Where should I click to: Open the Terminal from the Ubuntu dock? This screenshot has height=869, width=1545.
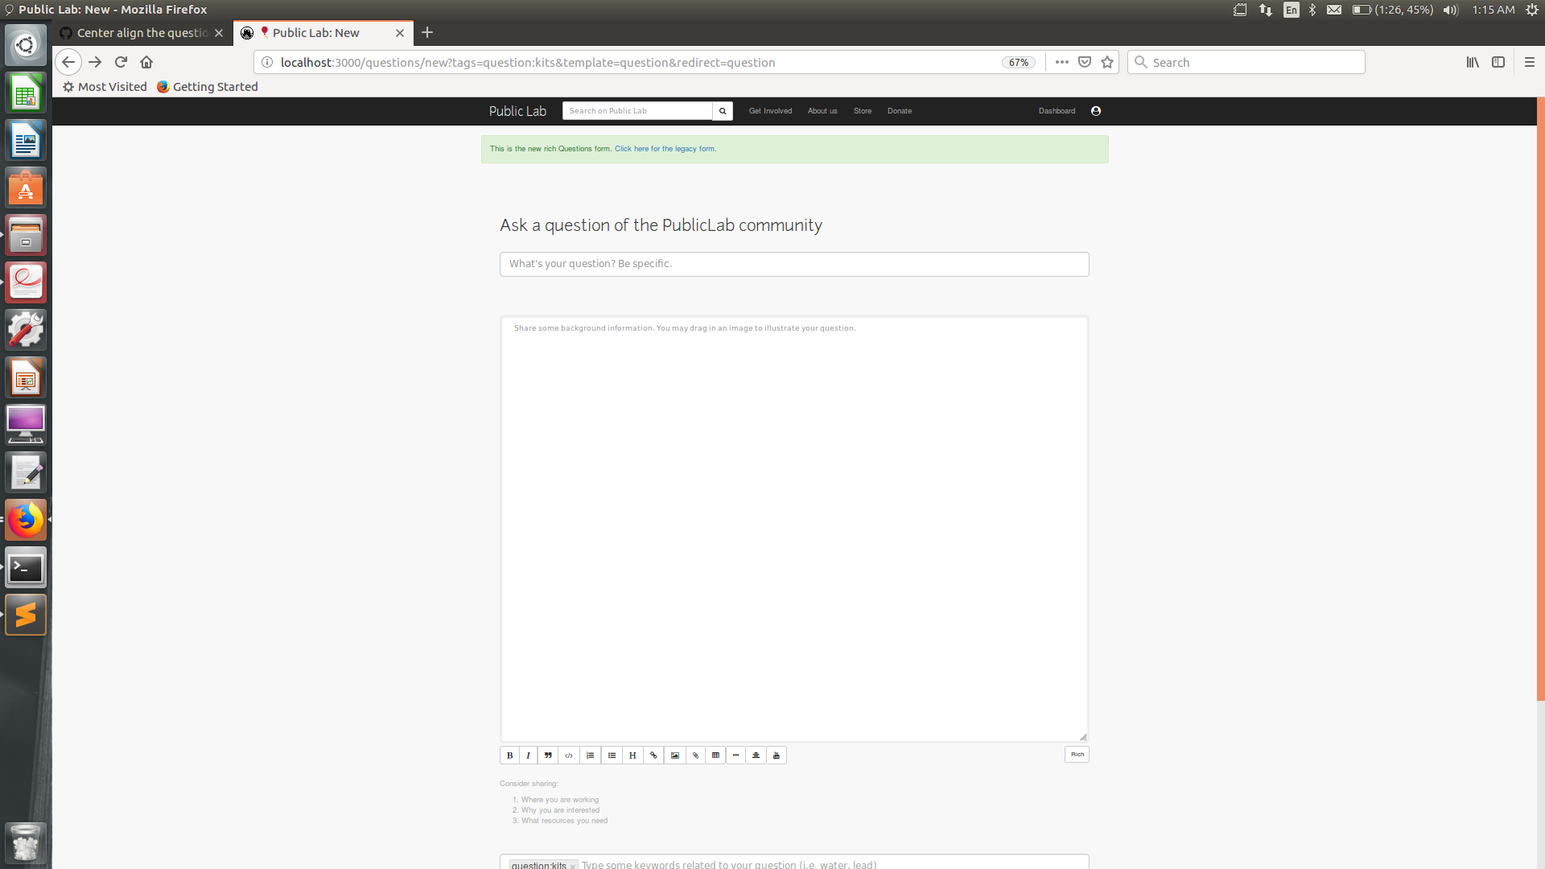[26, 569]
